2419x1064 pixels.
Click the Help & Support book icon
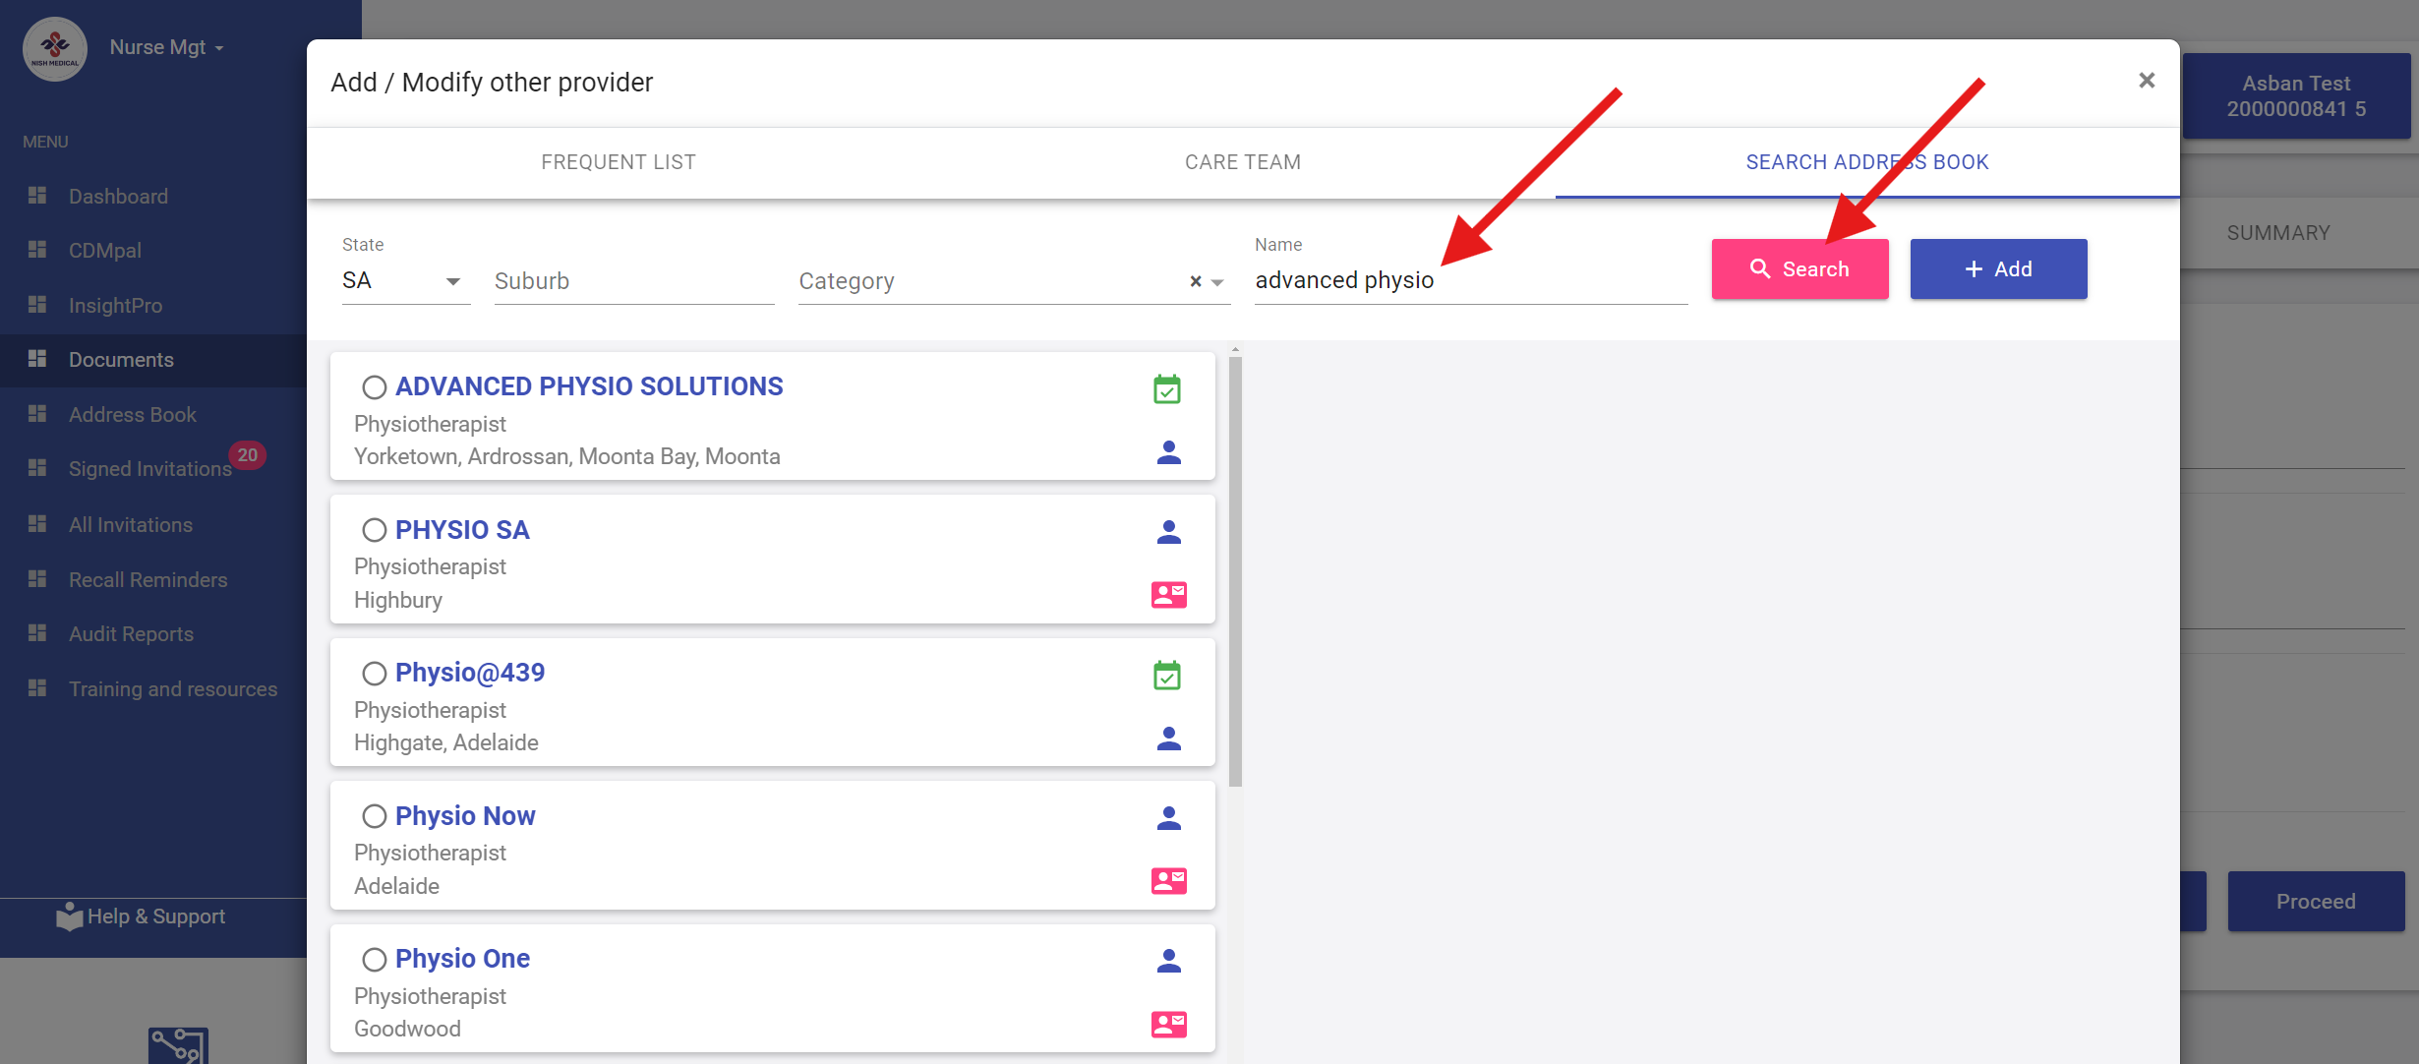pyautogui.click(x=69, y=916)
